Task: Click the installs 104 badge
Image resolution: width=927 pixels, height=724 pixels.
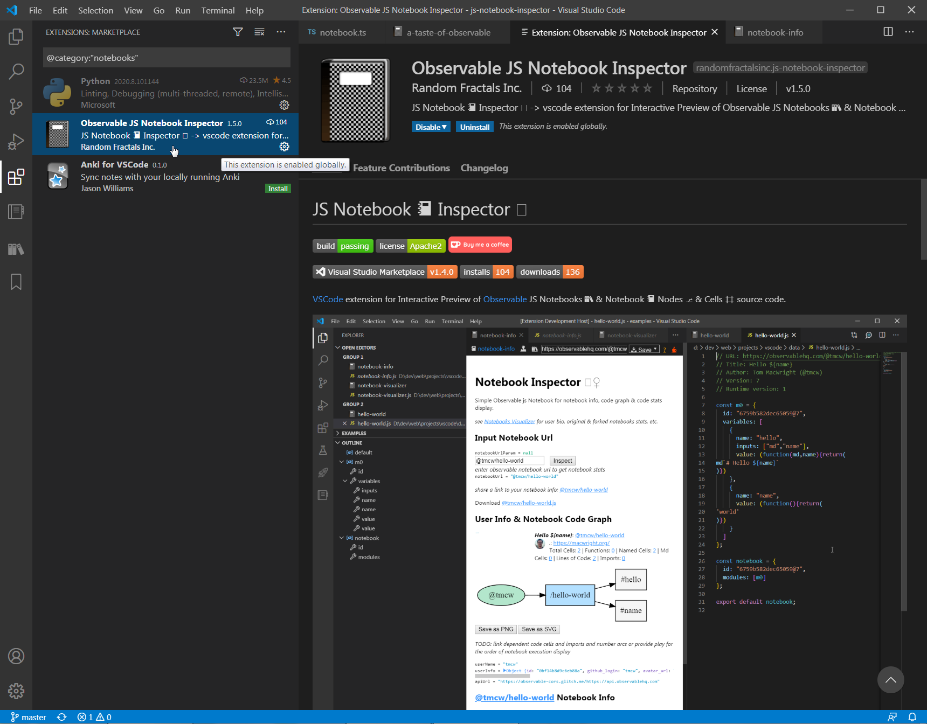Action: 487,272
